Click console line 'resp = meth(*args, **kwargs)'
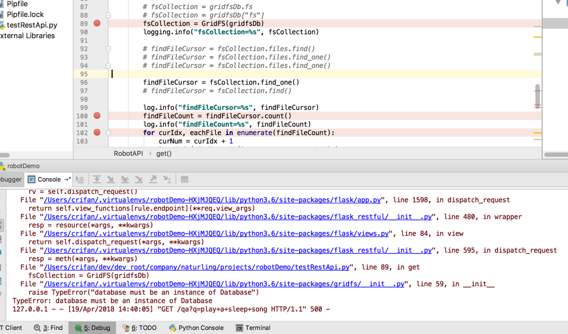 [x=83, y=259]
